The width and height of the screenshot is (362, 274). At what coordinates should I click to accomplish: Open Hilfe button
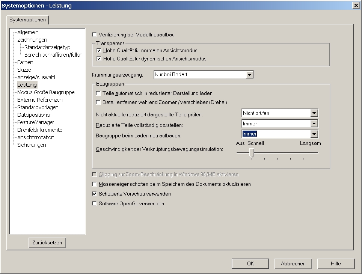tap(336, 263)
